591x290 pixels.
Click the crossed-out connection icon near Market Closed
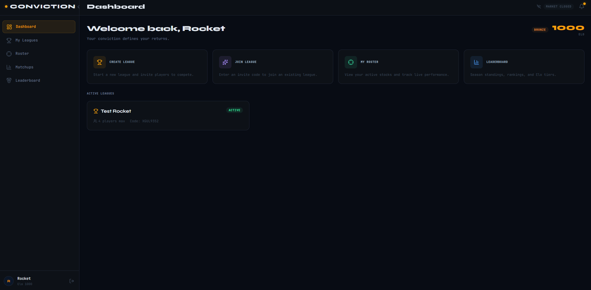click(539, 6)
